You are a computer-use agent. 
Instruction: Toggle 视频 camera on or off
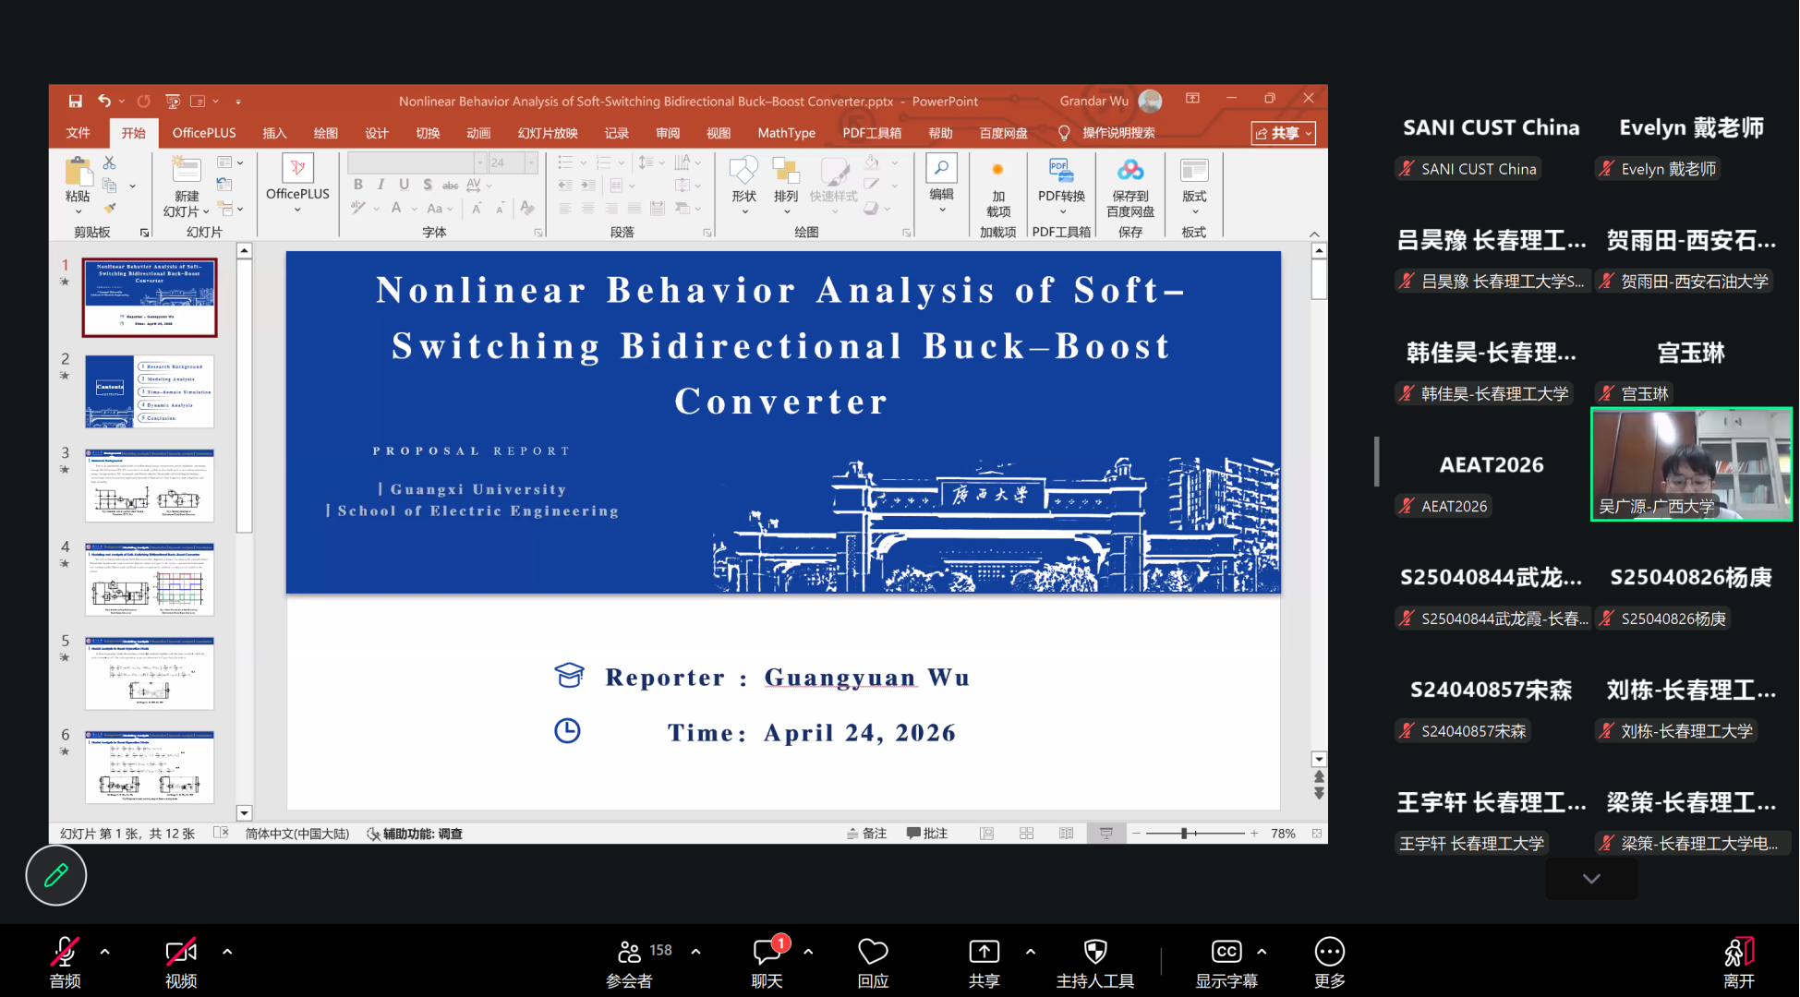click(x=180, y=952)
